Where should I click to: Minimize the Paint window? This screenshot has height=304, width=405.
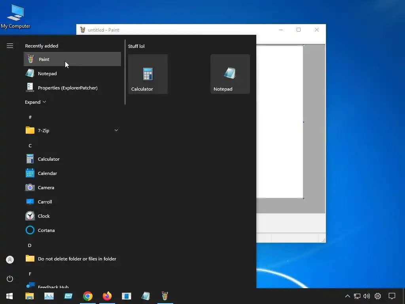pos(281,30)
